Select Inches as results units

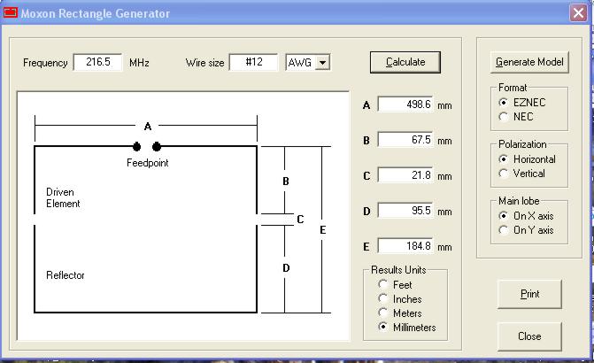click(383, 299)
